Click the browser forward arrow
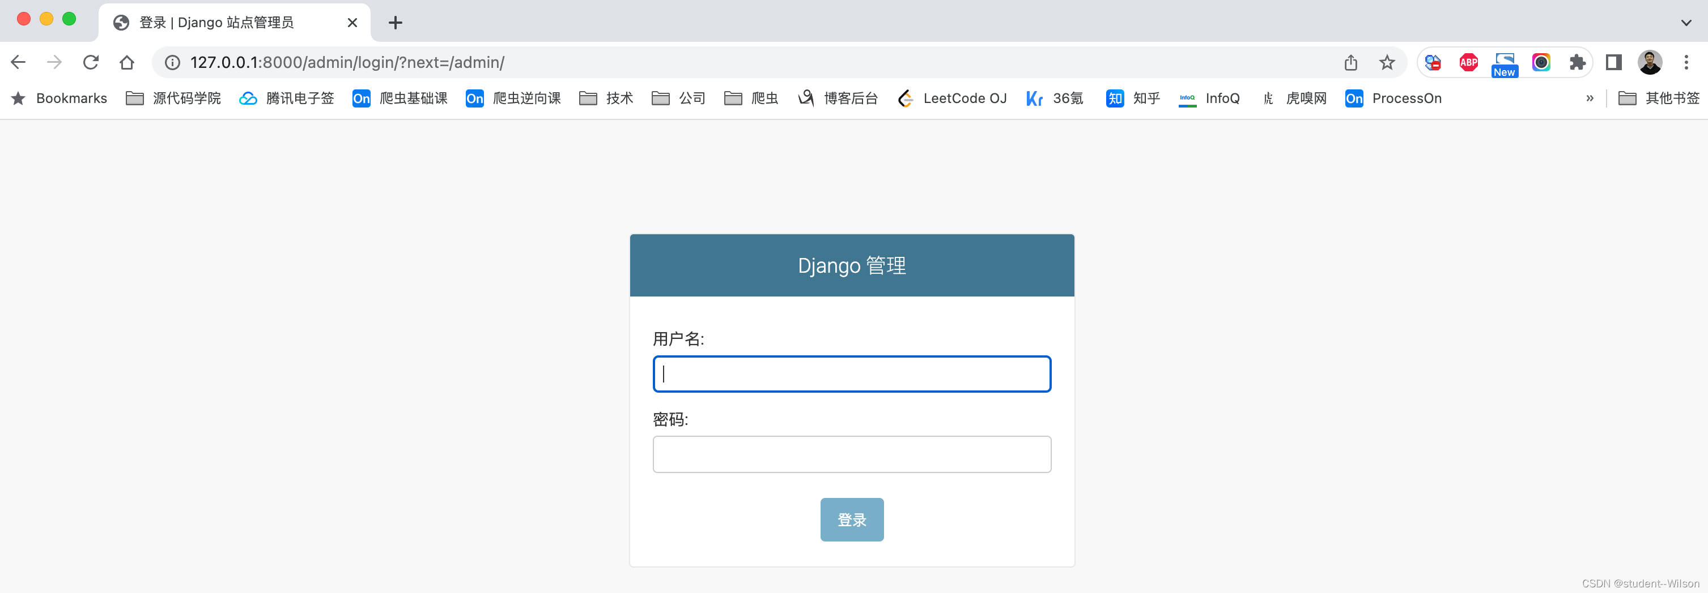Image resolution: width=1708 pixels, height=593 pixels. coord(54,62)
